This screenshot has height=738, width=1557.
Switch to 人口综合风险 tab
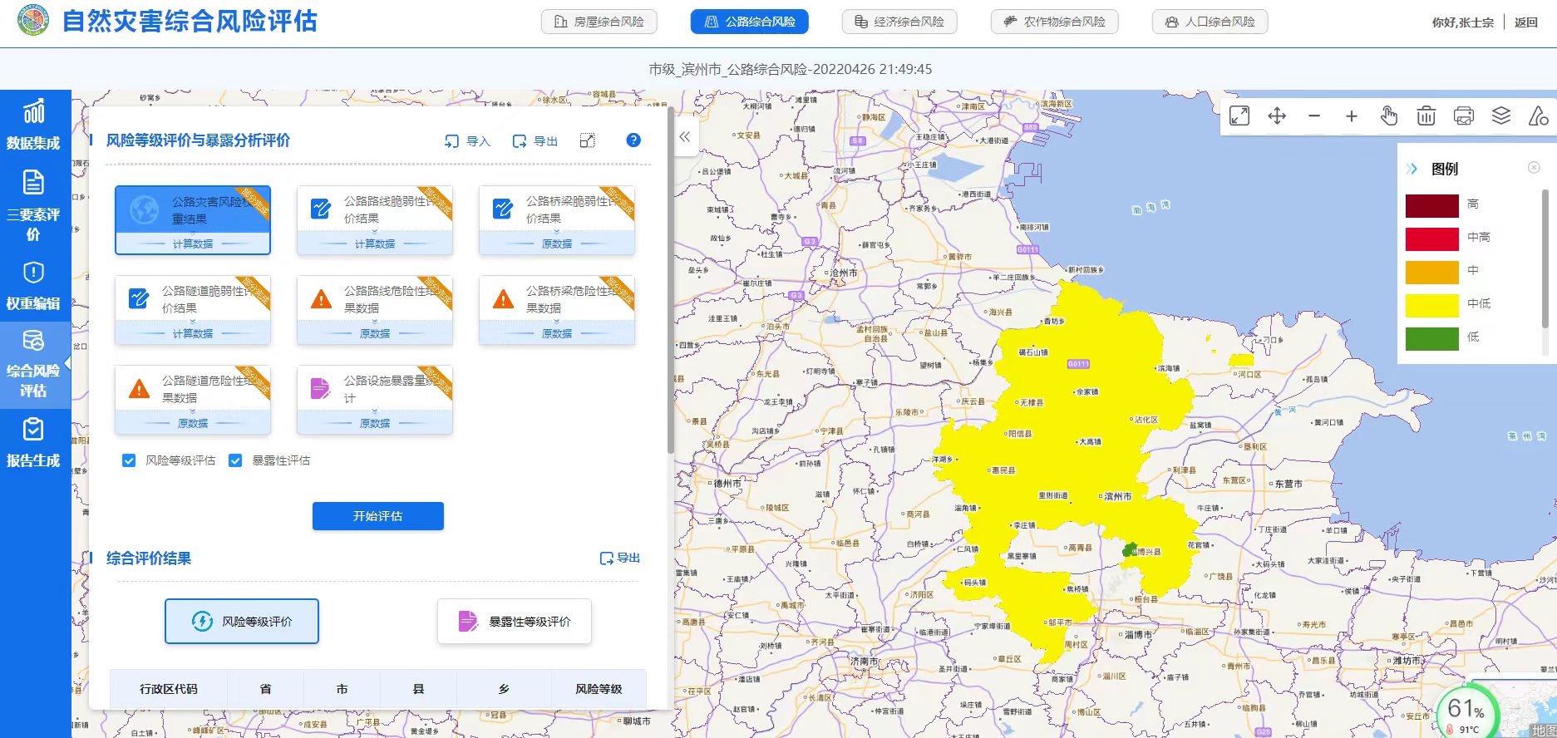(x=1210, y=22)
